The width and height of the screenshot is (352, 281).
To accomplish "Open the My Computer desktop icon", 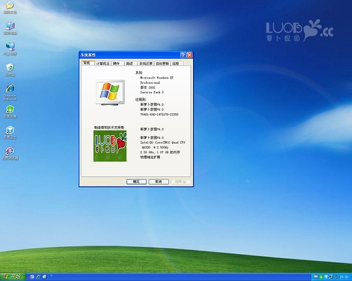I will pos(10,27).
